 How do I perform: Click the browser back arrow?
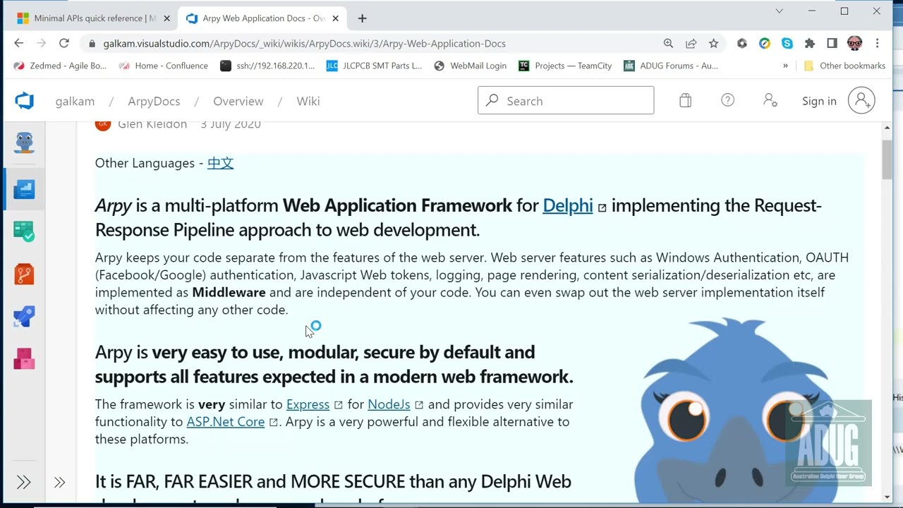point(19,43)
